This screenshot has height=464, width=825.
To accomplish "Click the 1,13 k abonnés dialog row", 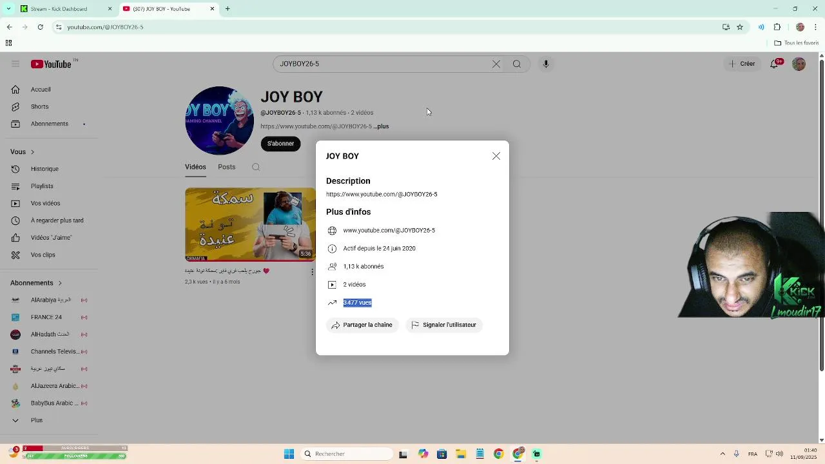I will (364, 266).
